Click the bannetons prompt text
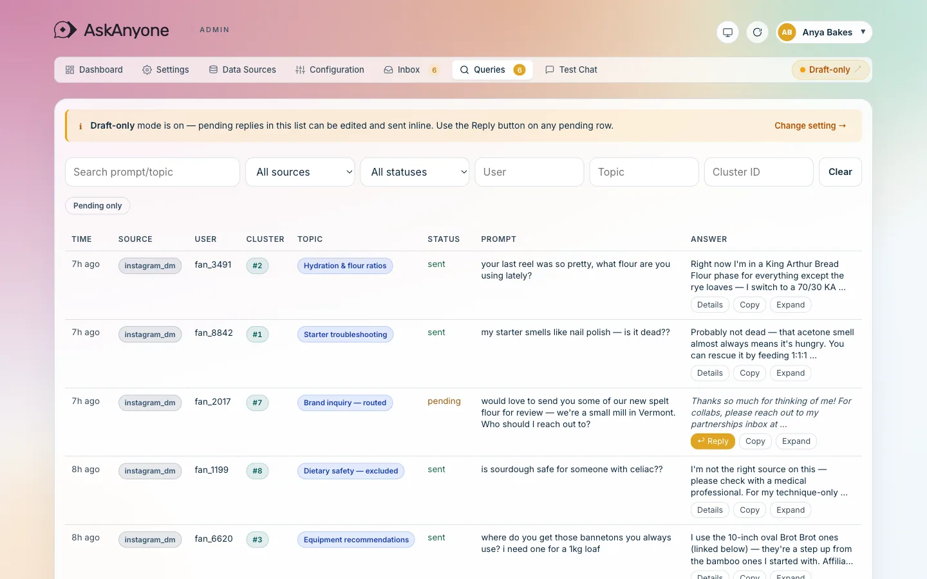The height and width of the screenshot is (579, 927). point(576,543)
